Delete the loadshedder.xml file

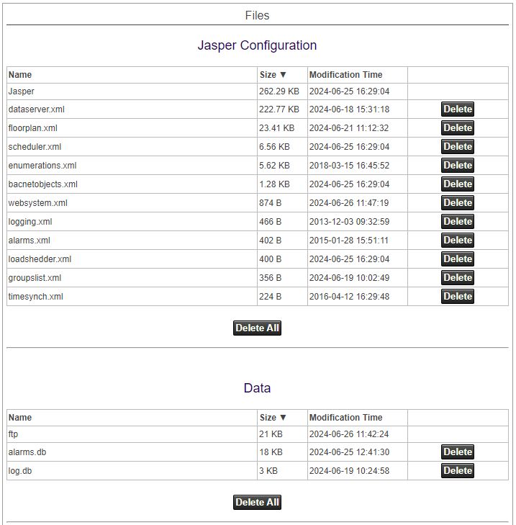457,259
